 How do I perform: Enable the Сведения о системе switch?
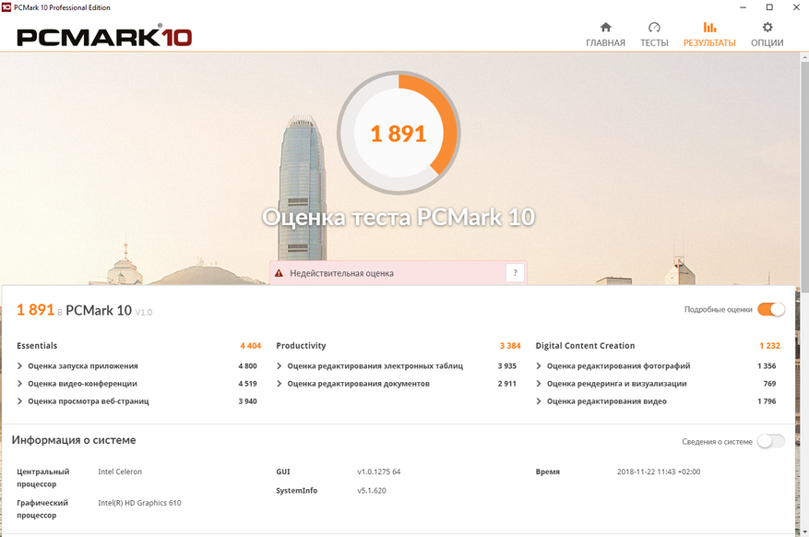pyautogui.click(x=770, y=441)
